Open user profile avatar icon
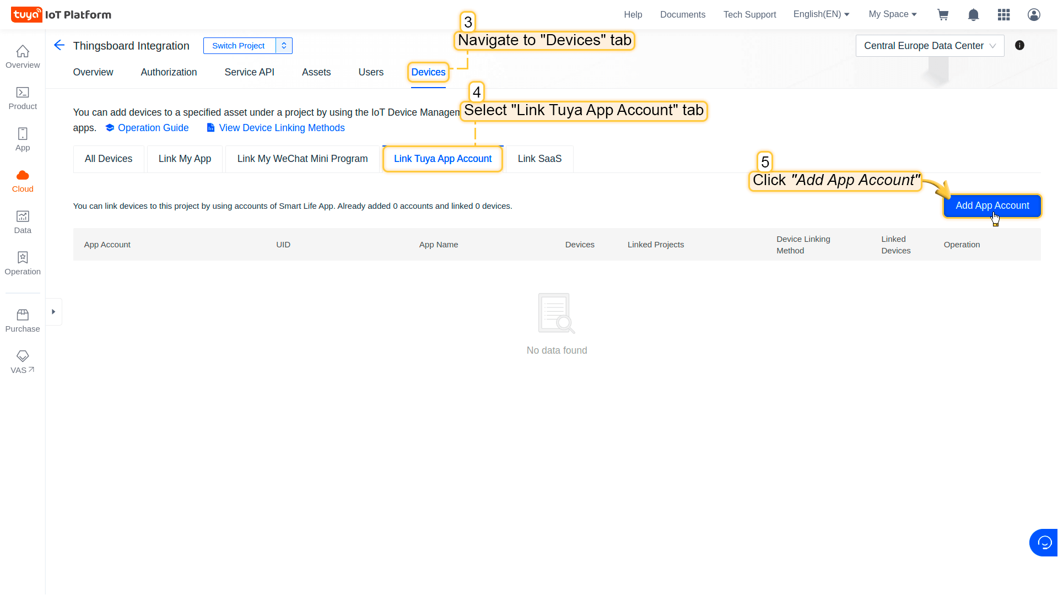Image resolution: width=1058 pixels, height=595 pixels. click(1034, 15)
